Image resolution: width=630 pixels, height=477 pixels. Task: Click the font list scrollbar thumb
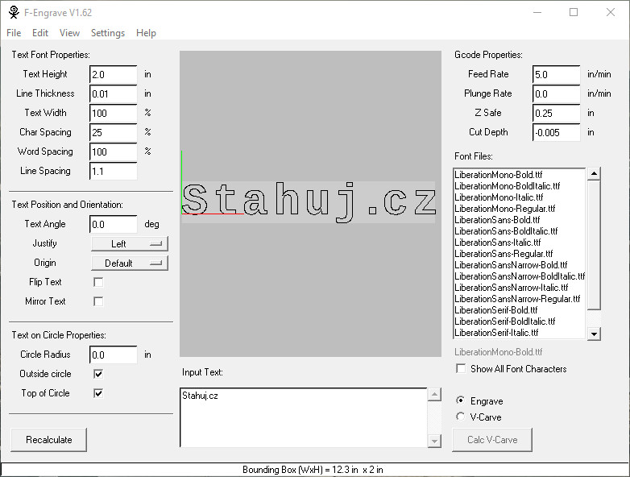pyautogui.click(x=594, y=245)
